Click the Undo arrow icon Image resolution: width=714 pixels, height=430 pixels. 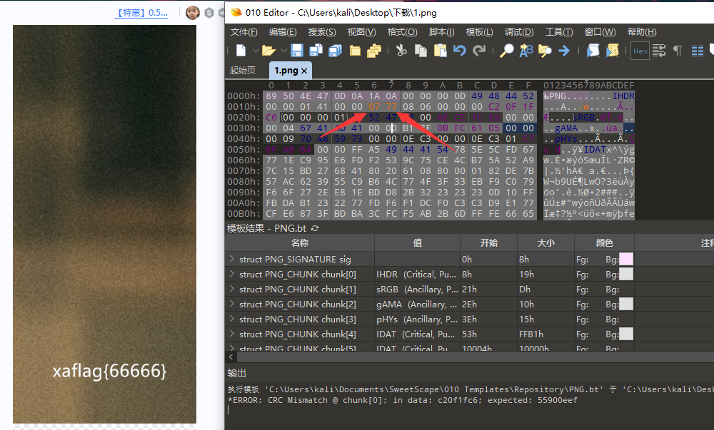tap(459, 50)
